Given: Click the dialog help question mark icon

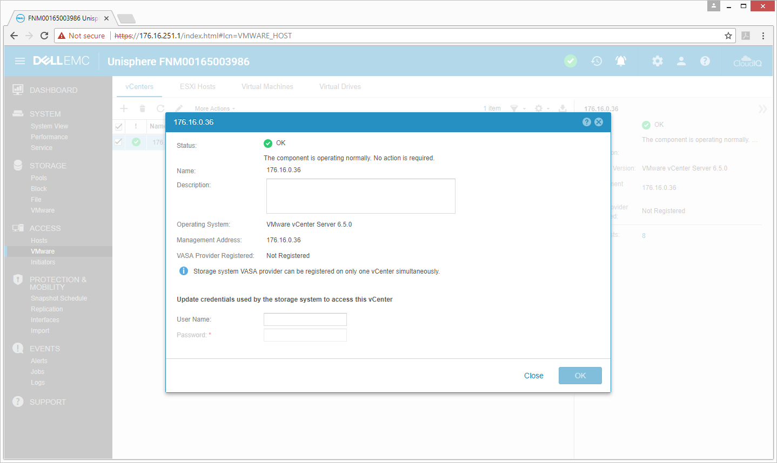Looking at the screenshot, I should coord(587,122).
